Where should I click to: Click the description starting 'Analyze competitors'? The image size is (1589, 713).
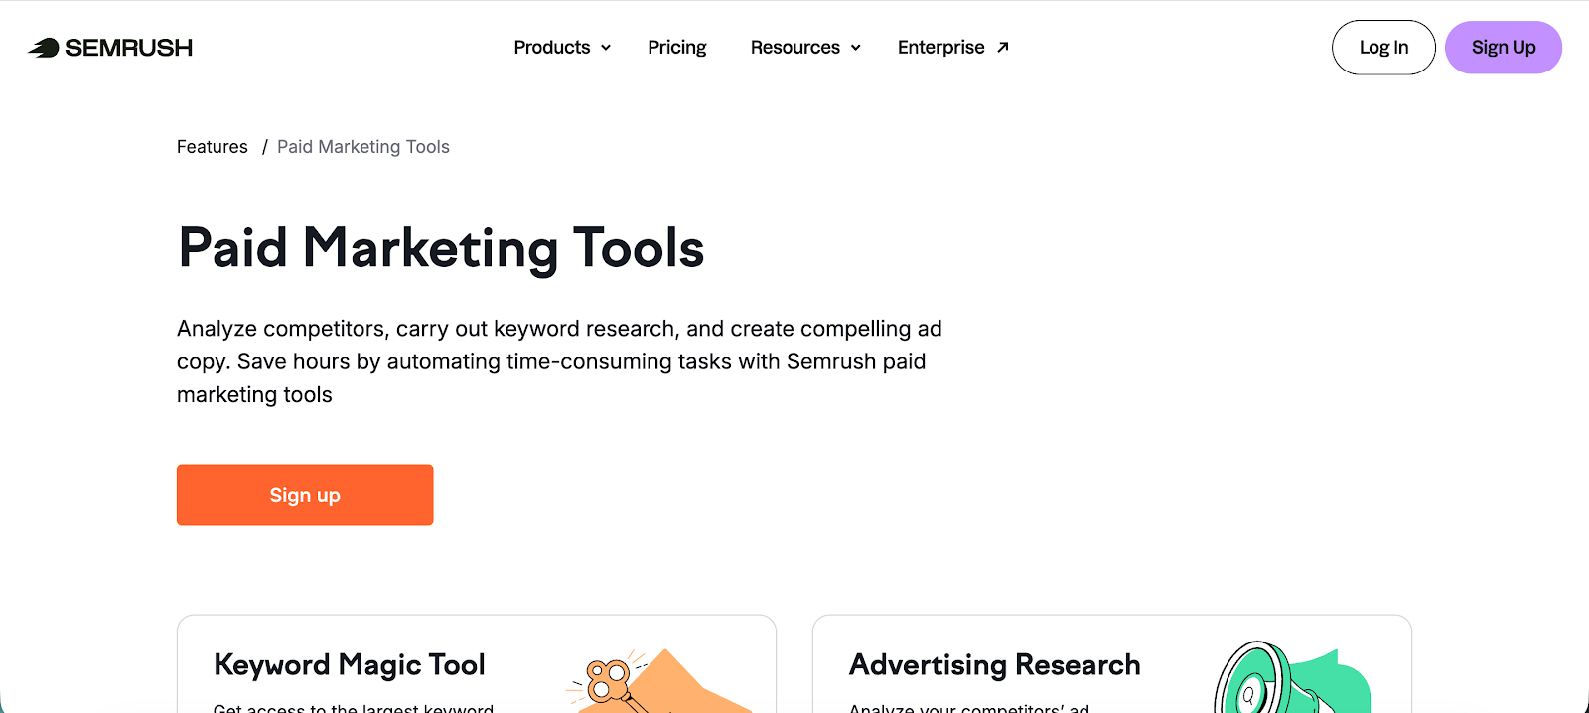click(x=559, y=361)
